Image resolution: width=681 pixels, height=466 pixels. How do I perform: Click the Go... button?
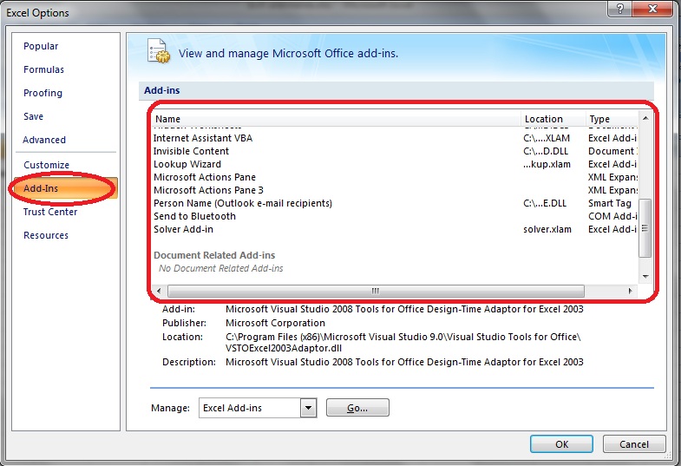click(357, 408)
